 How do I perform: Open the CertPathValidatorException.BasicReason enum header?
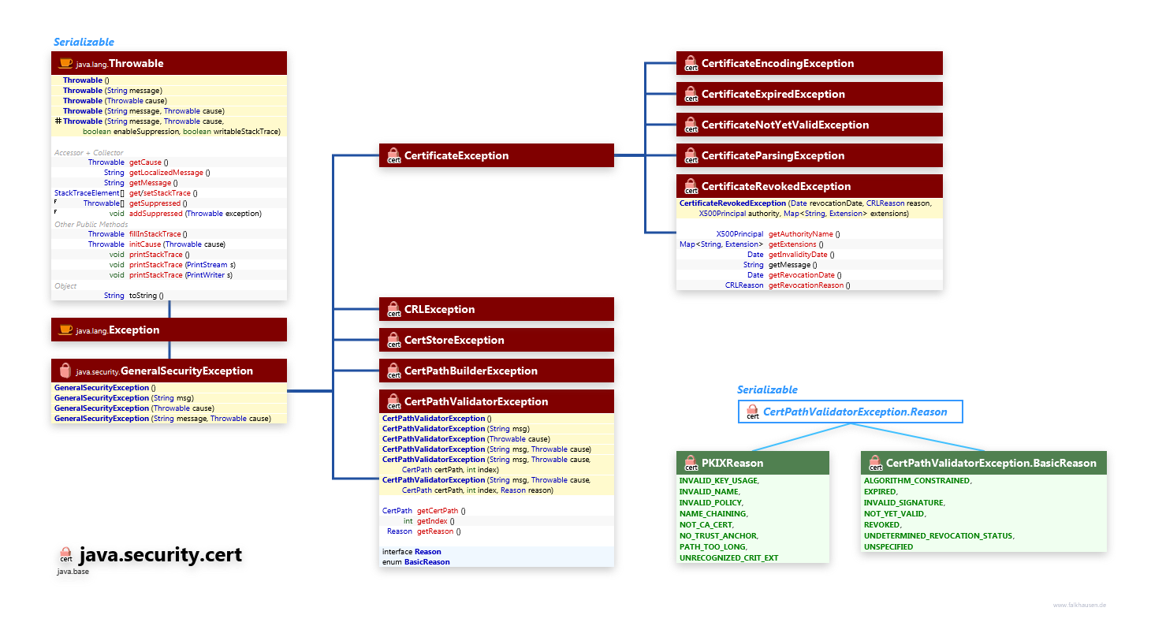[x=984, y=463]
